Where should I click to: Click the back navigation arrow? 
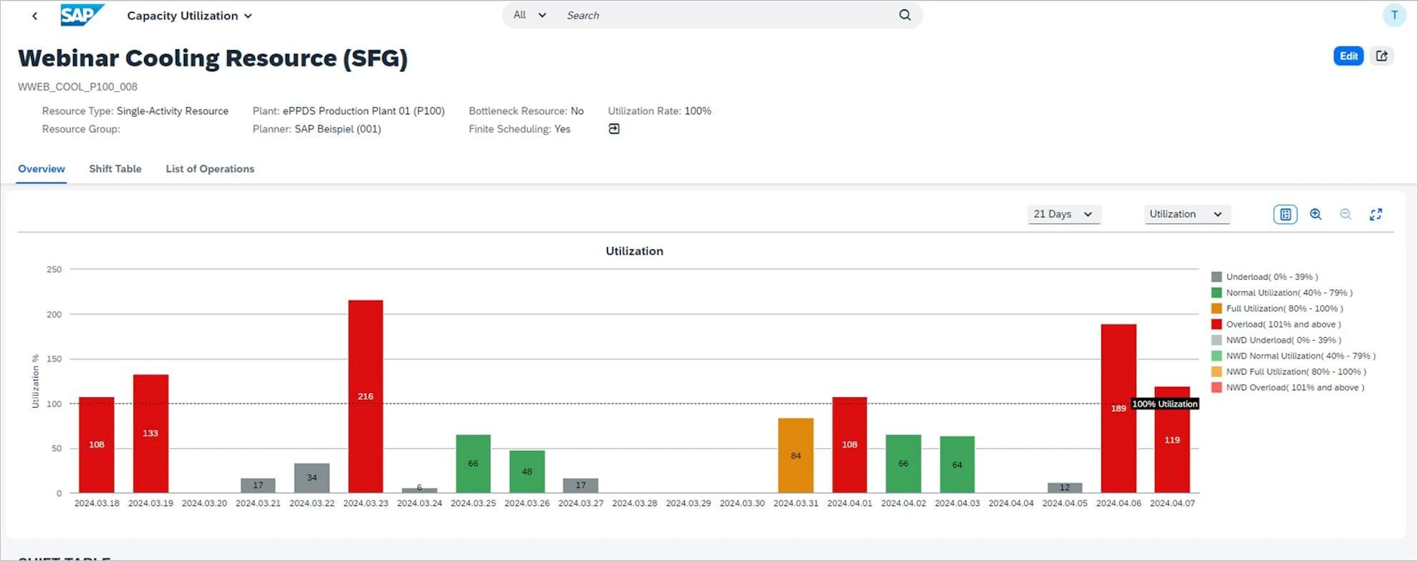click(35, 16)
